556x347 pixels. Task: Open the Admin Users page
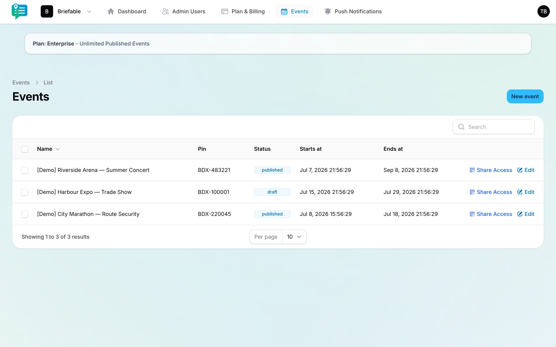pyautogui.click(x=184, y=12)
